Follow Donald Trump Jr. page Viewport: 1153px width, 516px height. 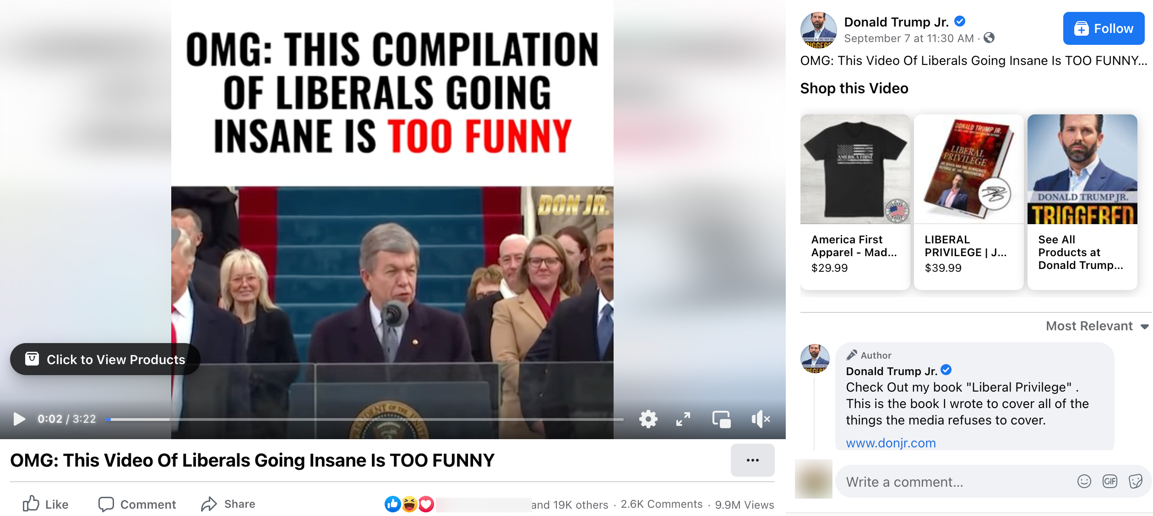click(x=1104, y=28)
